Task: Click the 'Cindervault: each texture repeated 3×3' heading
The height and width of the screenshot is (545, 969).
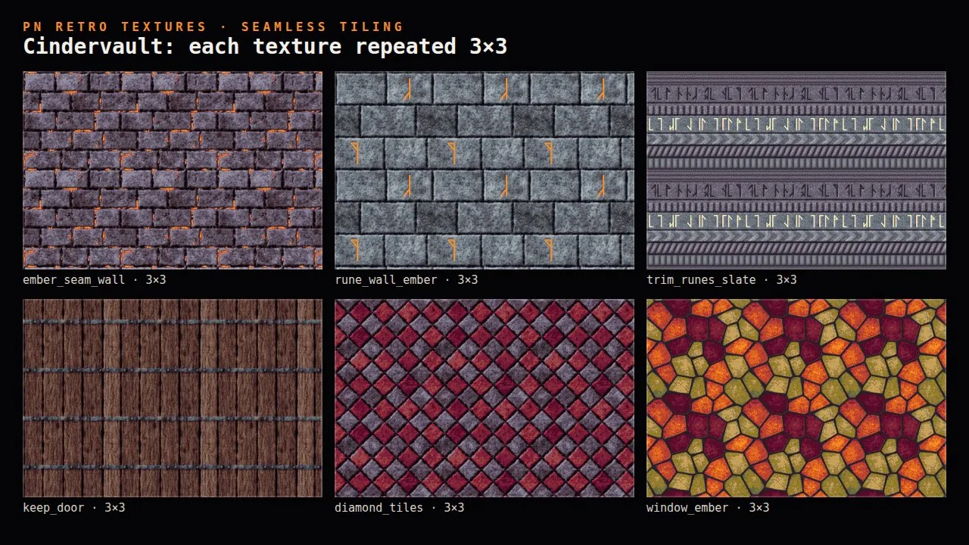Action: point(265,47)
